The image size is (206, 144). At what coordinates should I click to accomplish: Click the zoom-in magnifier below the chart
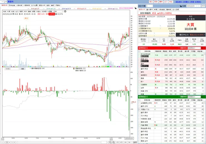(x=114, y=142)
